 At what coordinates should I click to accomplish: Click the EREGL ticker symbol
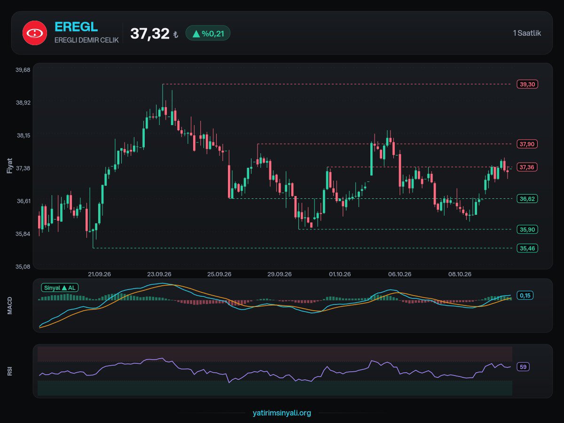point(76,27)
